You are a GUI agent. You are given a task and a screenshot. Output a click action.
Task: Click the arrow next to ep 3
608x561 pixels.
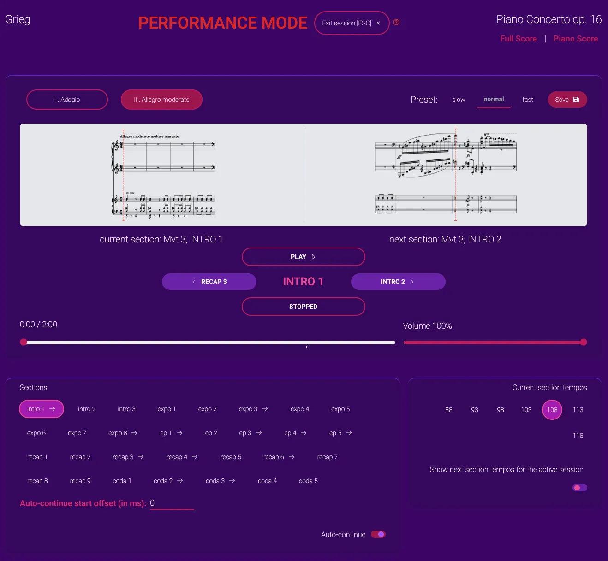(x=259, y=433)
